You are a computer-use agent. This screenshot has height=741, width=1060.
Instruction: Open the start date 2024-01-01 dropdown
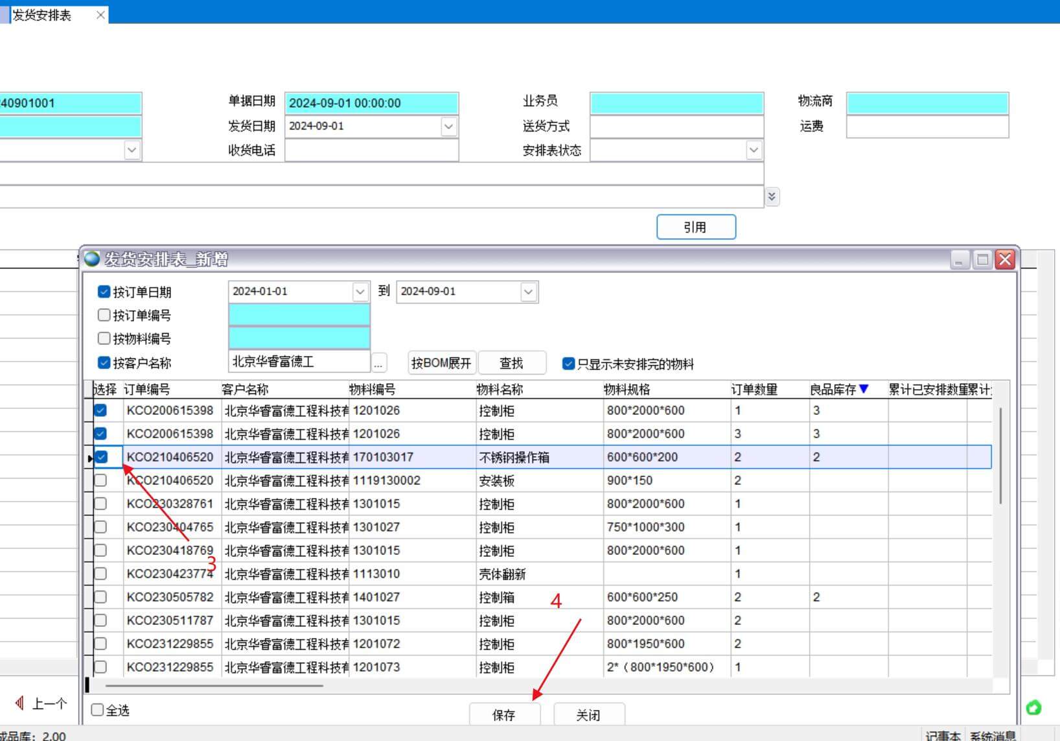[x=360, y=292]
